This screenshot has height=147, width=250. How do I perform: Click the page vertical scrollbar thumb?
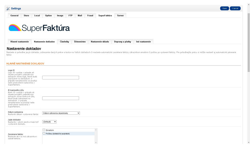click(248, 42)
